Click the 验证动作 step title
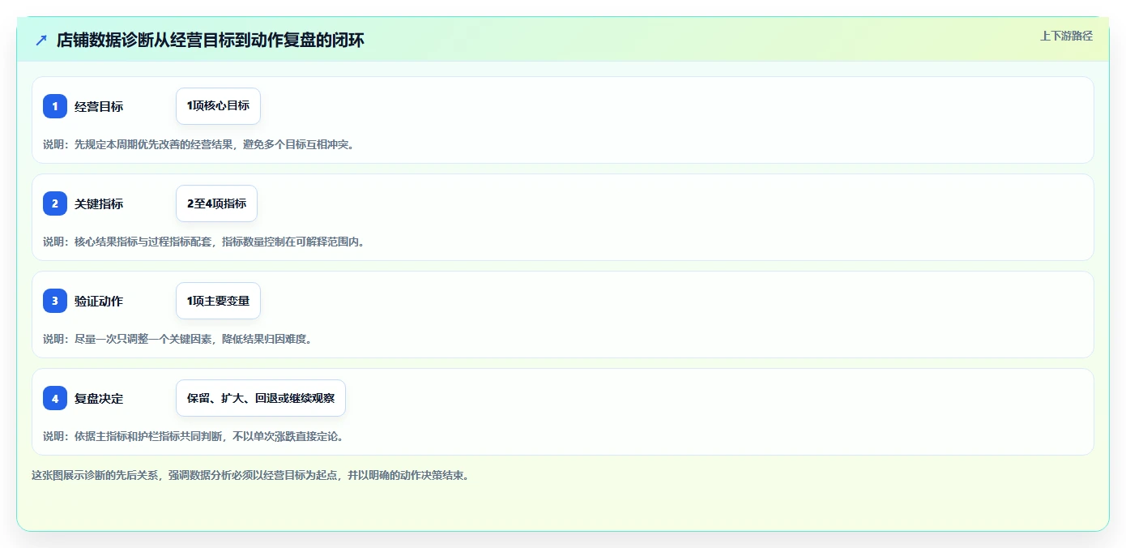The height and width of the screenshot is (548, 1126). tap(99, 301)
